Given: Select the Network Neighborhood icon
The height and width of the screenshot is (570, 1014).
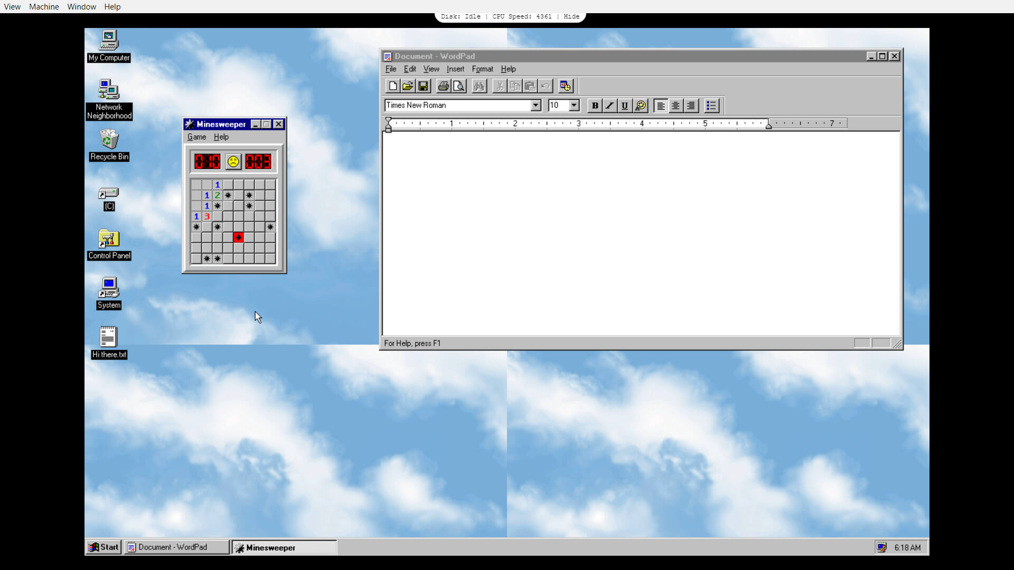Looking at the screenshot, I should click(109, 99).
